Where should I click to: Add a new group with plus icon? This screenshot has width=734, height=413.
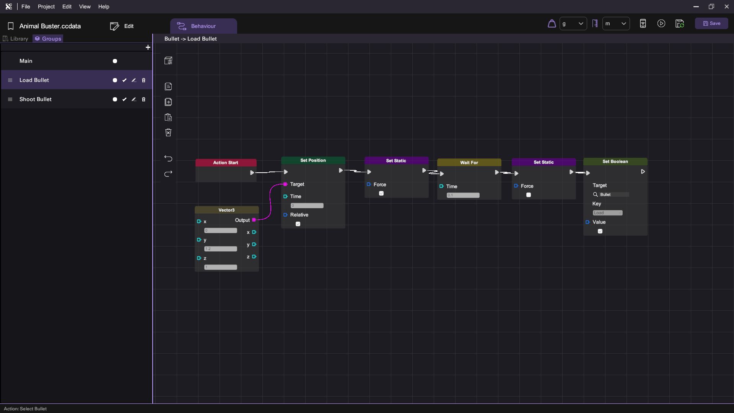[x=148, y=47]
